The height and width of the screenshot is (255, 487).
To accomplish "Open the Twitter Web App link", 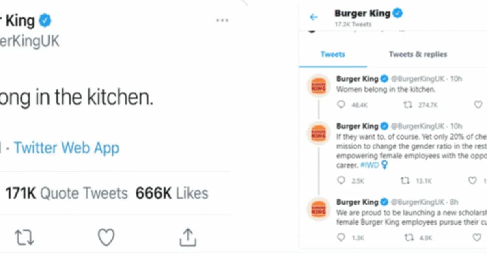I will [x=67, y=148].
